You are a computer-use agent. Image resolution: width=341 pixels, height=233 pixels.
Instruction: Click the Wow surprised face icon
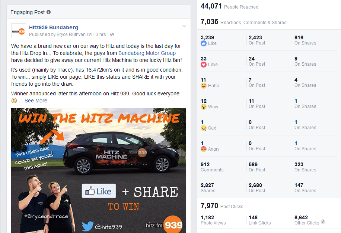pyautogui.click(x=204, y=106)
